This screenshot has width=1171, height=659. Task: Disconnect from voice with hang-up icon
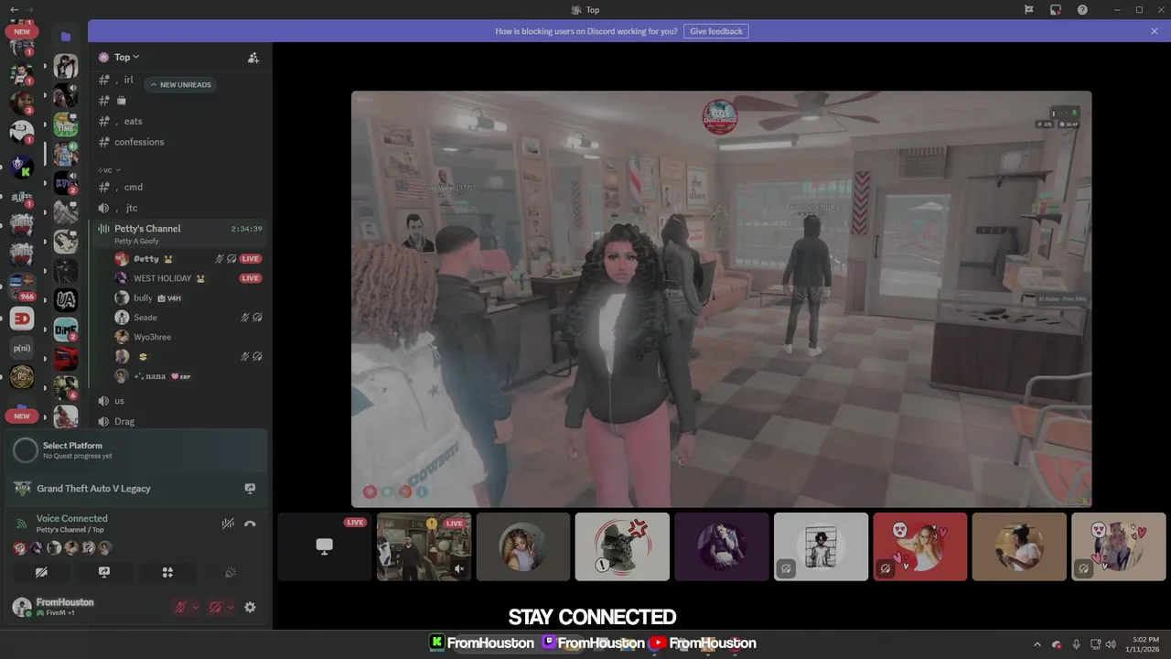250,524
